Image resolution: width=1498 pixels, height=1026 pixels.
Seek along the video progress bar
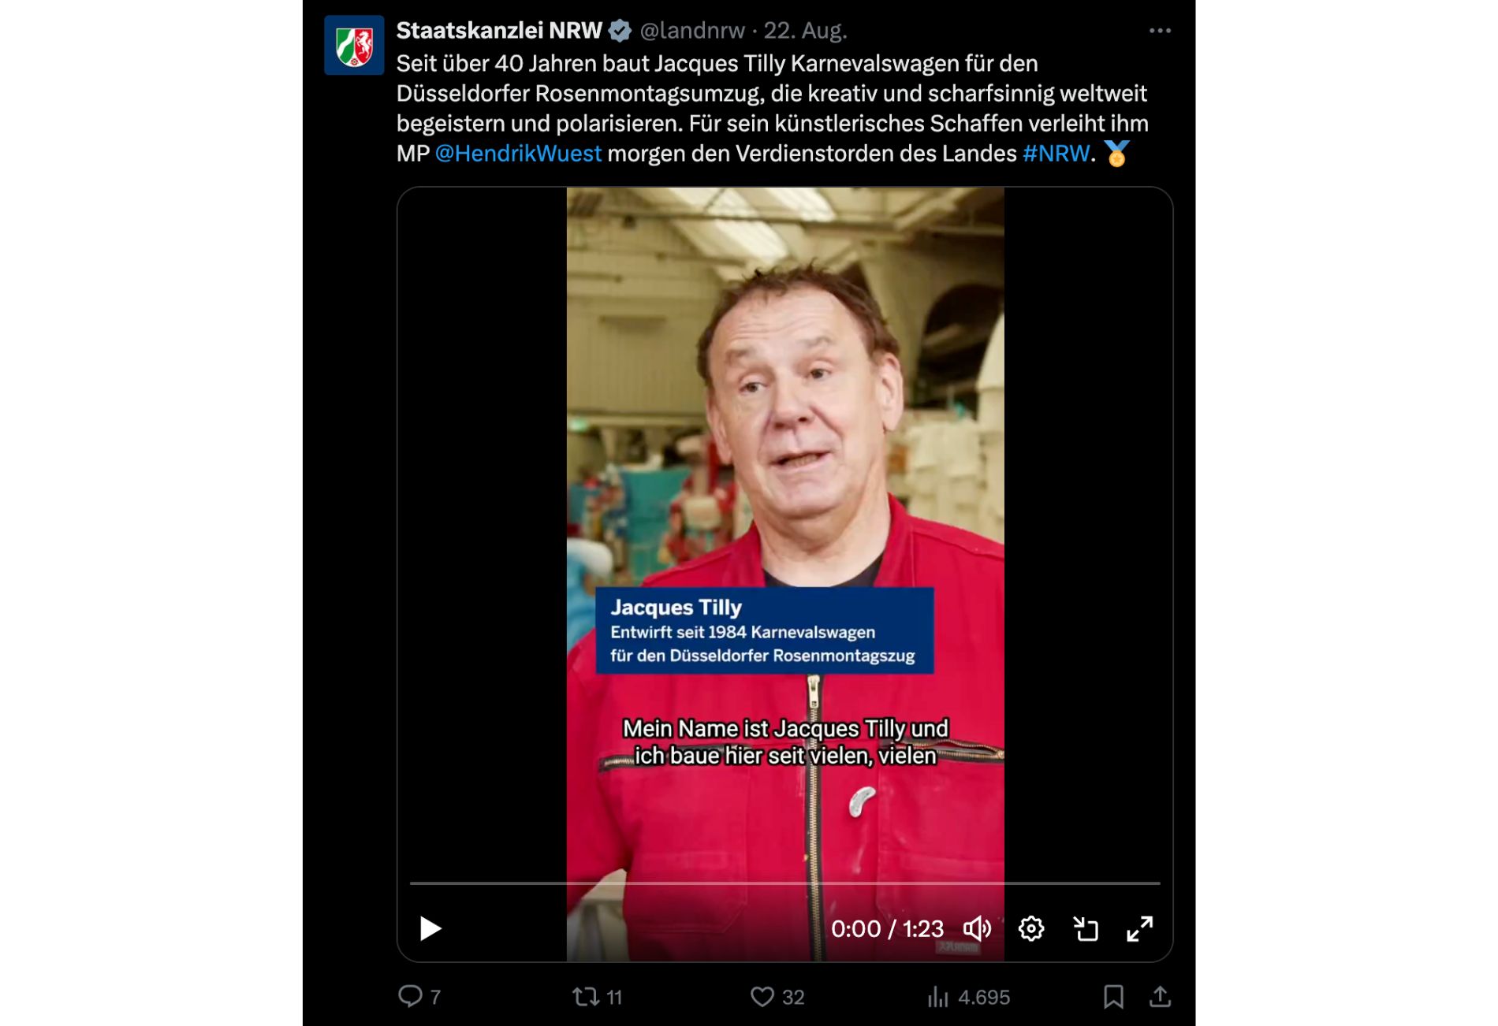784,883
